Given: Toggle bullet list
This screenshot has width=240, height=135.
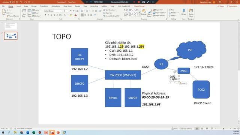Looking at the screenshot, I should pyautogui.click(x=82, y=11).
